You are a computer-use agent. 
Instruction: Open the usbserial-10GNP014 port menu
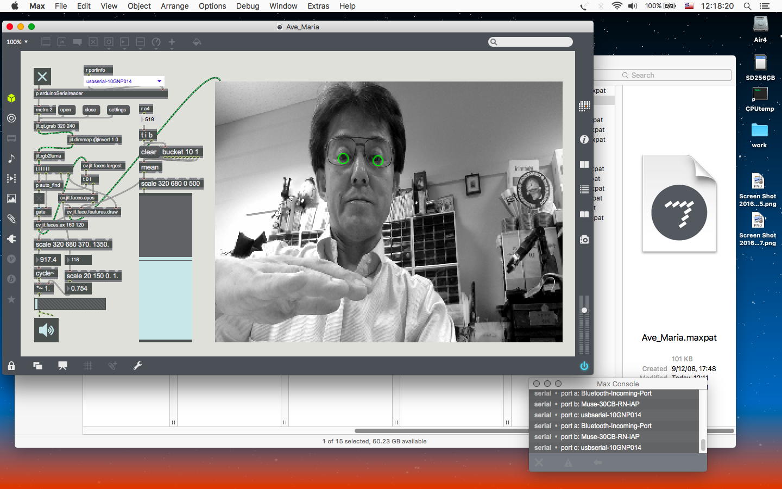point(124,81)
